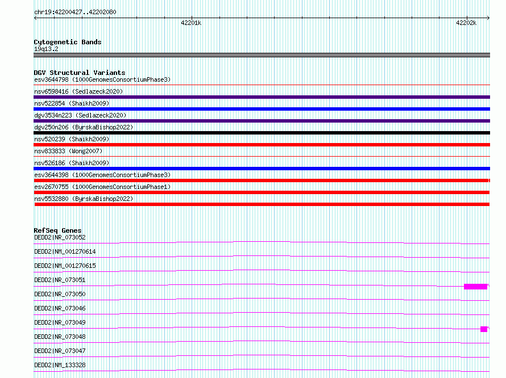Open transcript DEDD2|NR_073048
Image resolution: width=506 pixels, height=378 pixels.
click(x=60, y=337)
